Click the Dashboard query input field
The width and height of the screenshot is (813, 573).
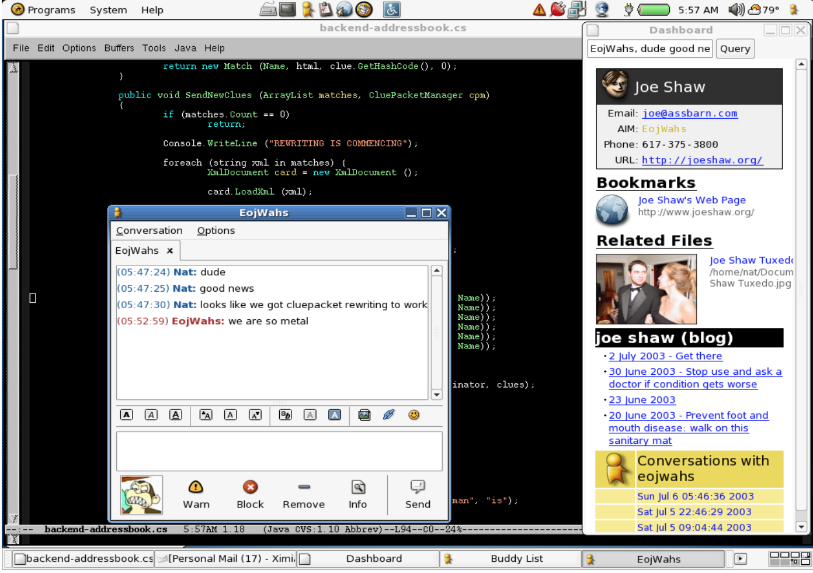click(649, 49)
